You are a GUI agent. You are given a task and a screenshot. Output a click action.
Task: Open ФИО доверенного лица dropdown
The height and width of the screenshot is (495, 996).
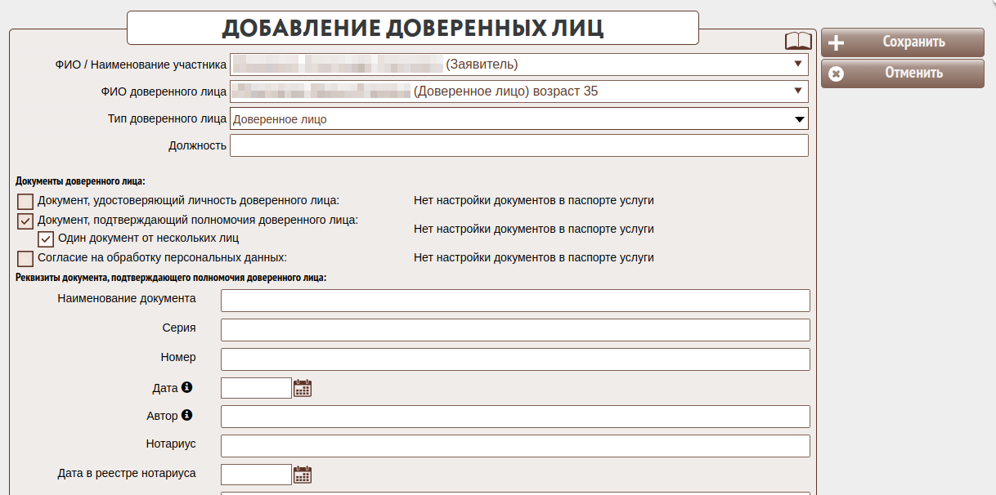click(x=797, y=91)
